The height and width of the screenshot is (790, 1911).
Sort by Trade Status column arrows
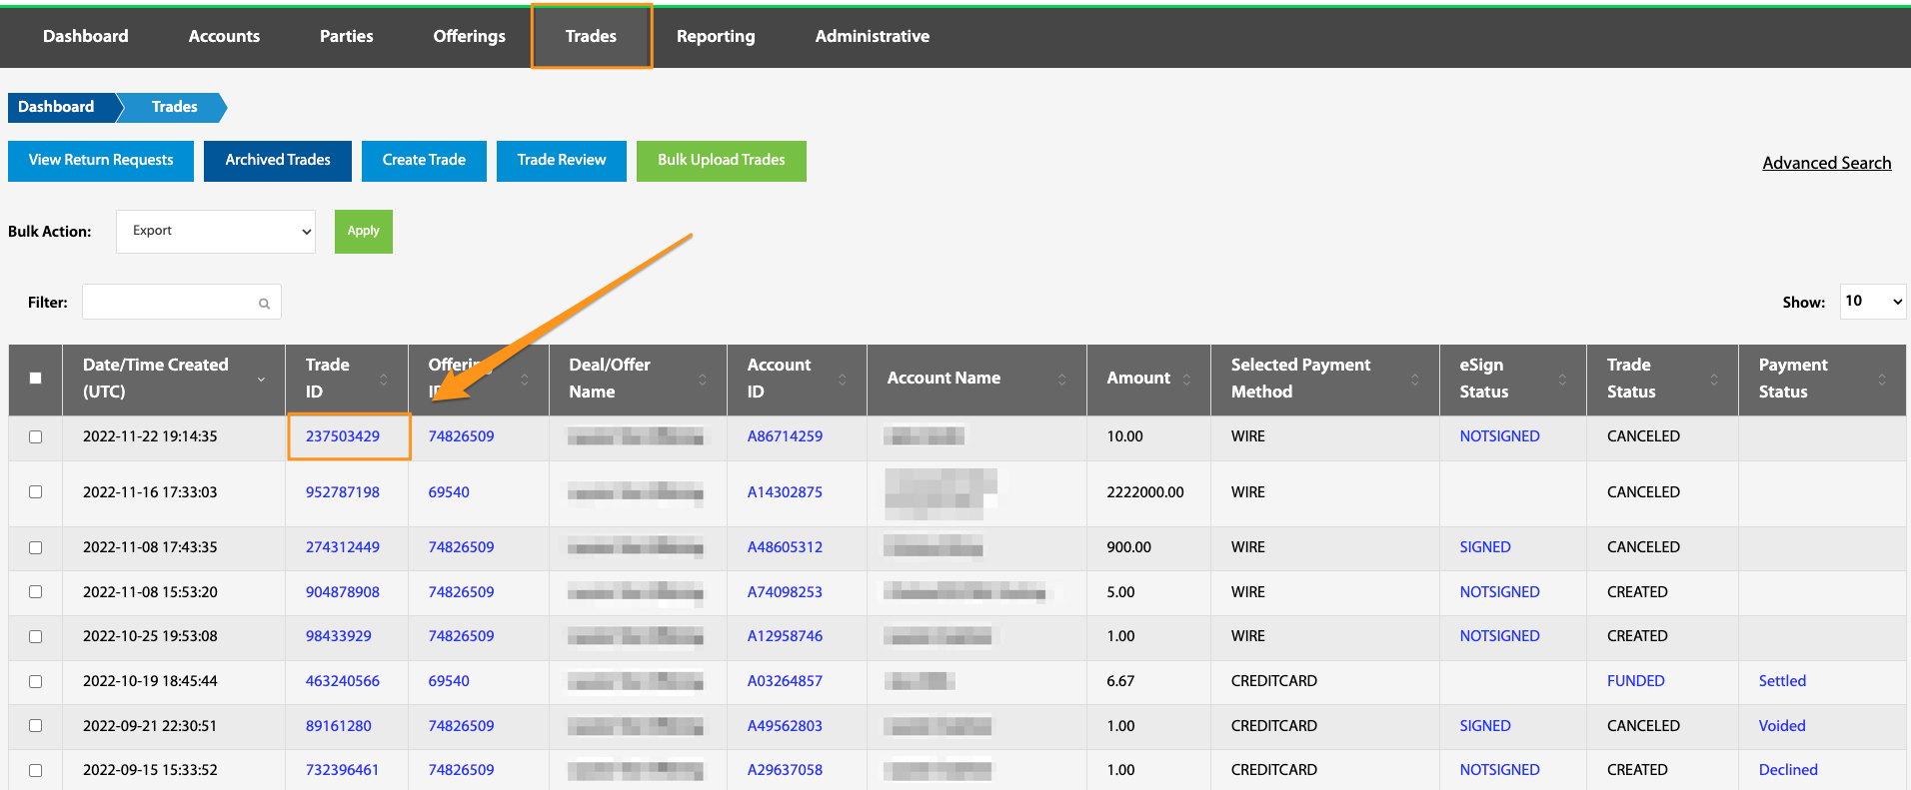1714,380
